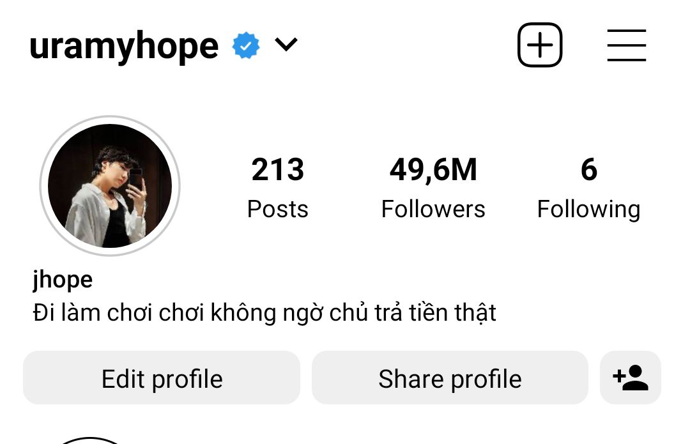Screen dimensions: 690x444
Task: Tap the discover people add-person icon
Action: [631, 378]
